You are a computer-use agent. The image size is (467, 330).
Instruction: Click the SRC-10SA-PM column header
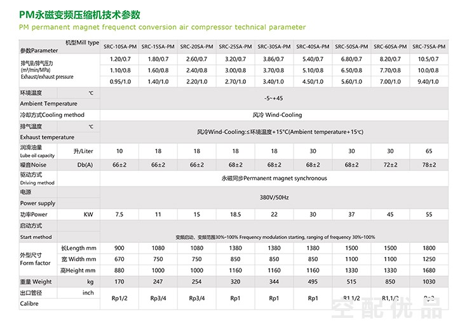click(x=119, y=47)
